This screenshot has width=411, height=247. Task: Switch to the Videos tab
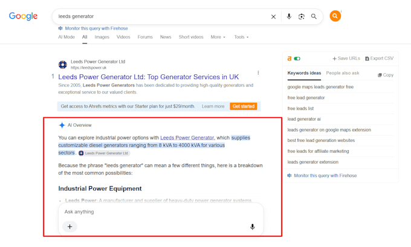(123, 37)
